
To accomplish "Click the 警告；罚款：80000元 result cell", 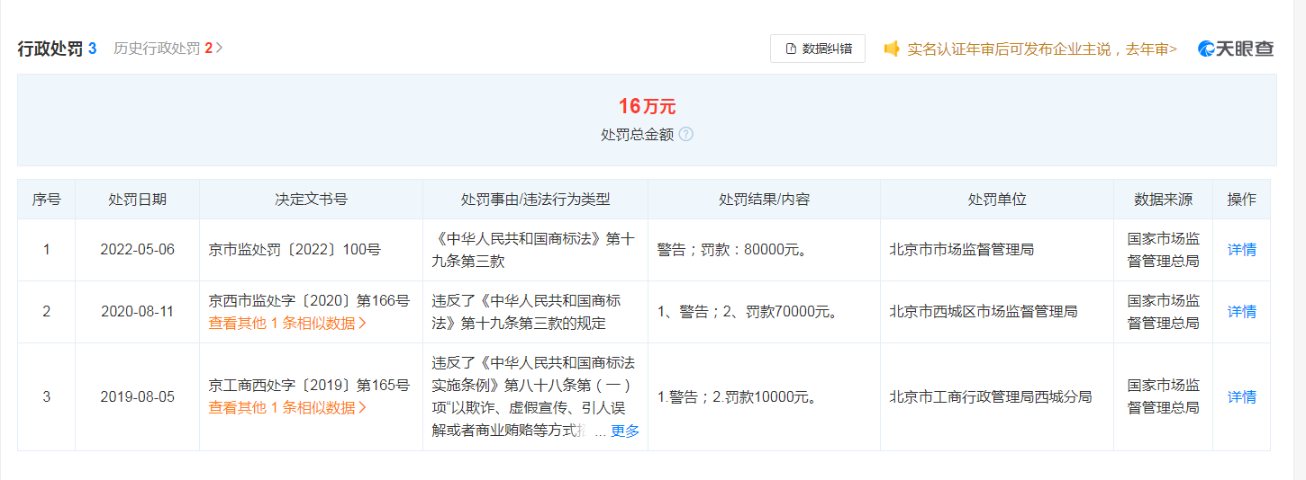I will pos(731,250).
